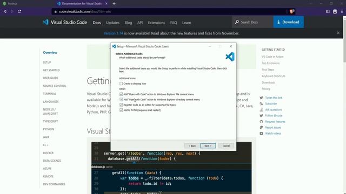346x194 pixels.
Task: Click the icon beside Ask questions
Action: click(x=261, y=109)
